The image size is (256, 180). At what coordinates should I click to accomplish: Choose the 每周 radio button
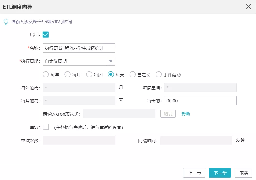pos(89,75)
